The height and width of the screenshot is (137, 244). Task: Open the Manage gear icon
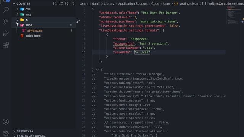click(x=6, y=133)
